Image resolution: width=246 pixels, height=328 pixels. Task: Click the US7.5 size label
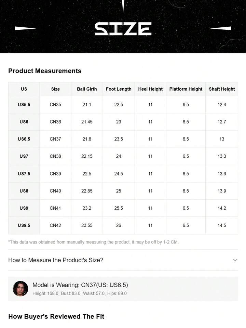pyautogui.click(x=24, y=174)
